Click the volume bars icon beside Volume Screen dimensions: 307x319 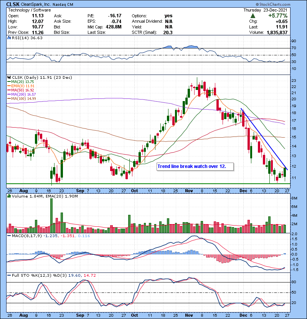(x=9, y=196)
